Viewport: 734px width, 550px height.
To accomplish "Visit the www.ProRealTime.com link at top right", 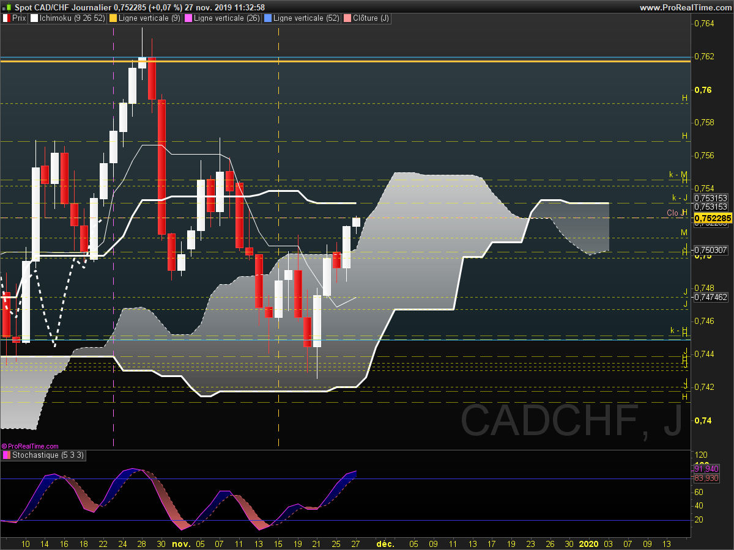I will click(x=685, y=7).
